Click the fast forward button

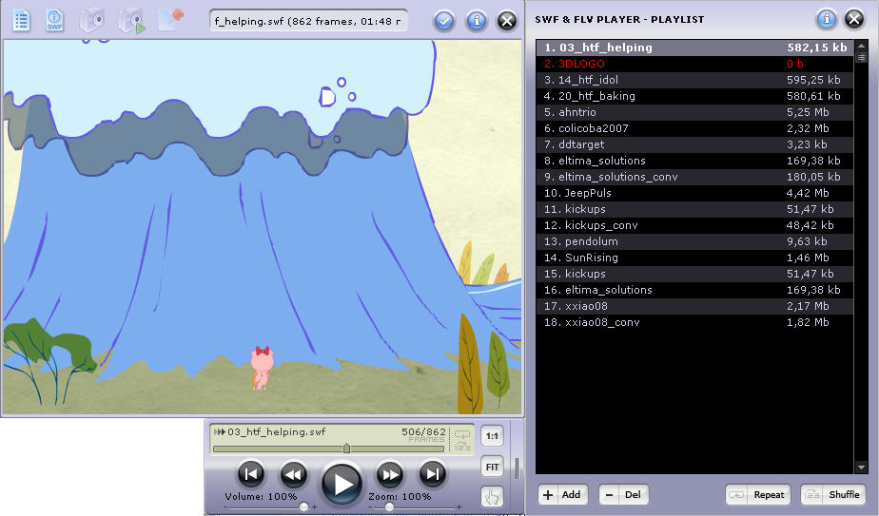point(390,474)
